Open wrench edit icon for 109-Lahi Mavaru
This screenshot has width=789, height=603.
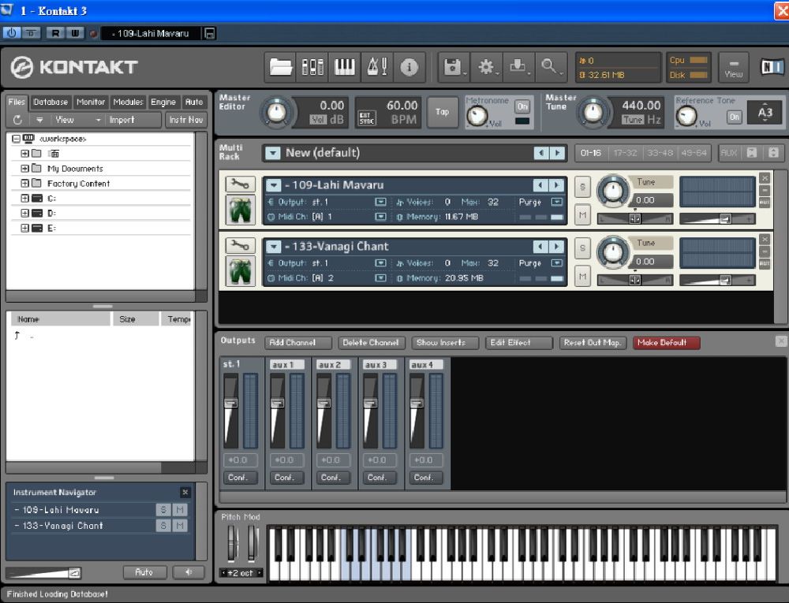click(240, 184)
